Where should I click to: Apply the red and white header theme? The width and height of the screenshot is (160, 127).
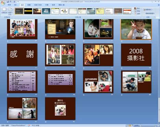127,11
